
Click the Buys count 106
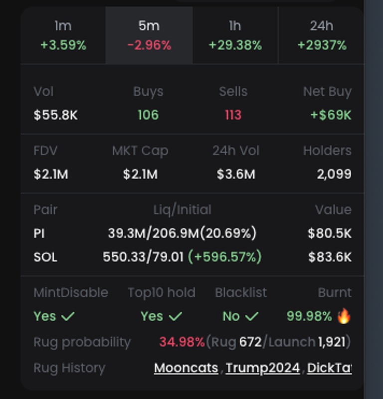148,115
